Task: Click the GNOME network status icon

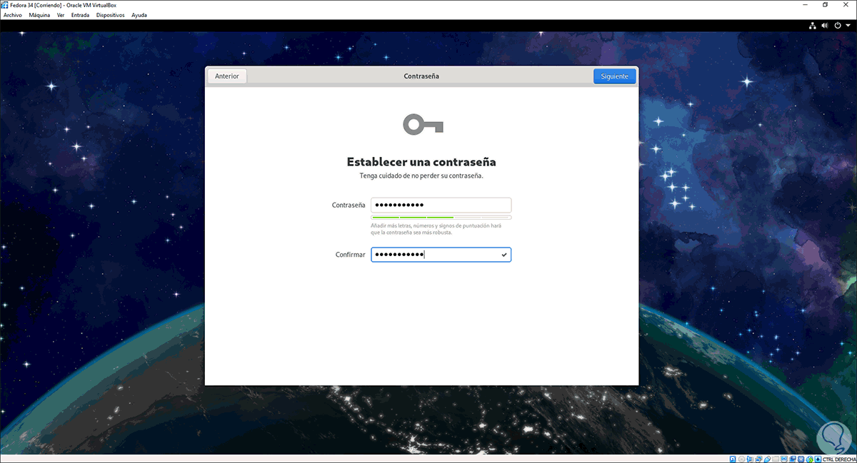Action: click(813, 25)
